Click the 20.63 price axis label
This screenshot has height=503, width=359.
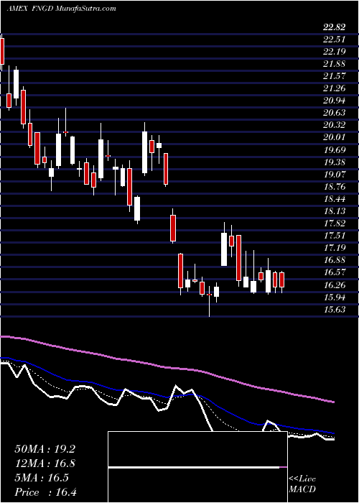(x=335, y=113)
